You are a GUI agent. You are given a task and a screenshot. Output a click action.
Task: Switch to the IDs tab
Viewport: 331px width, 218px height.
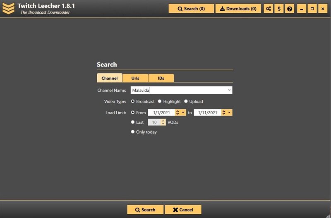coord(161,78)
